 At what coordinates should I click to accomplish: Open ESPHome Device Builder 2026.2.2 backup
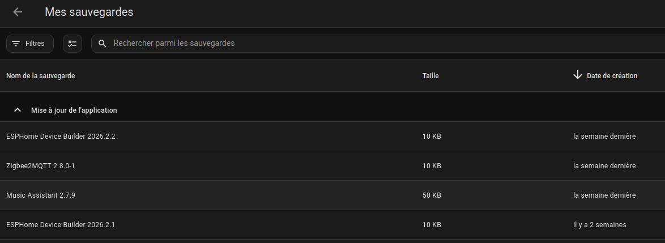click(61, 137)
